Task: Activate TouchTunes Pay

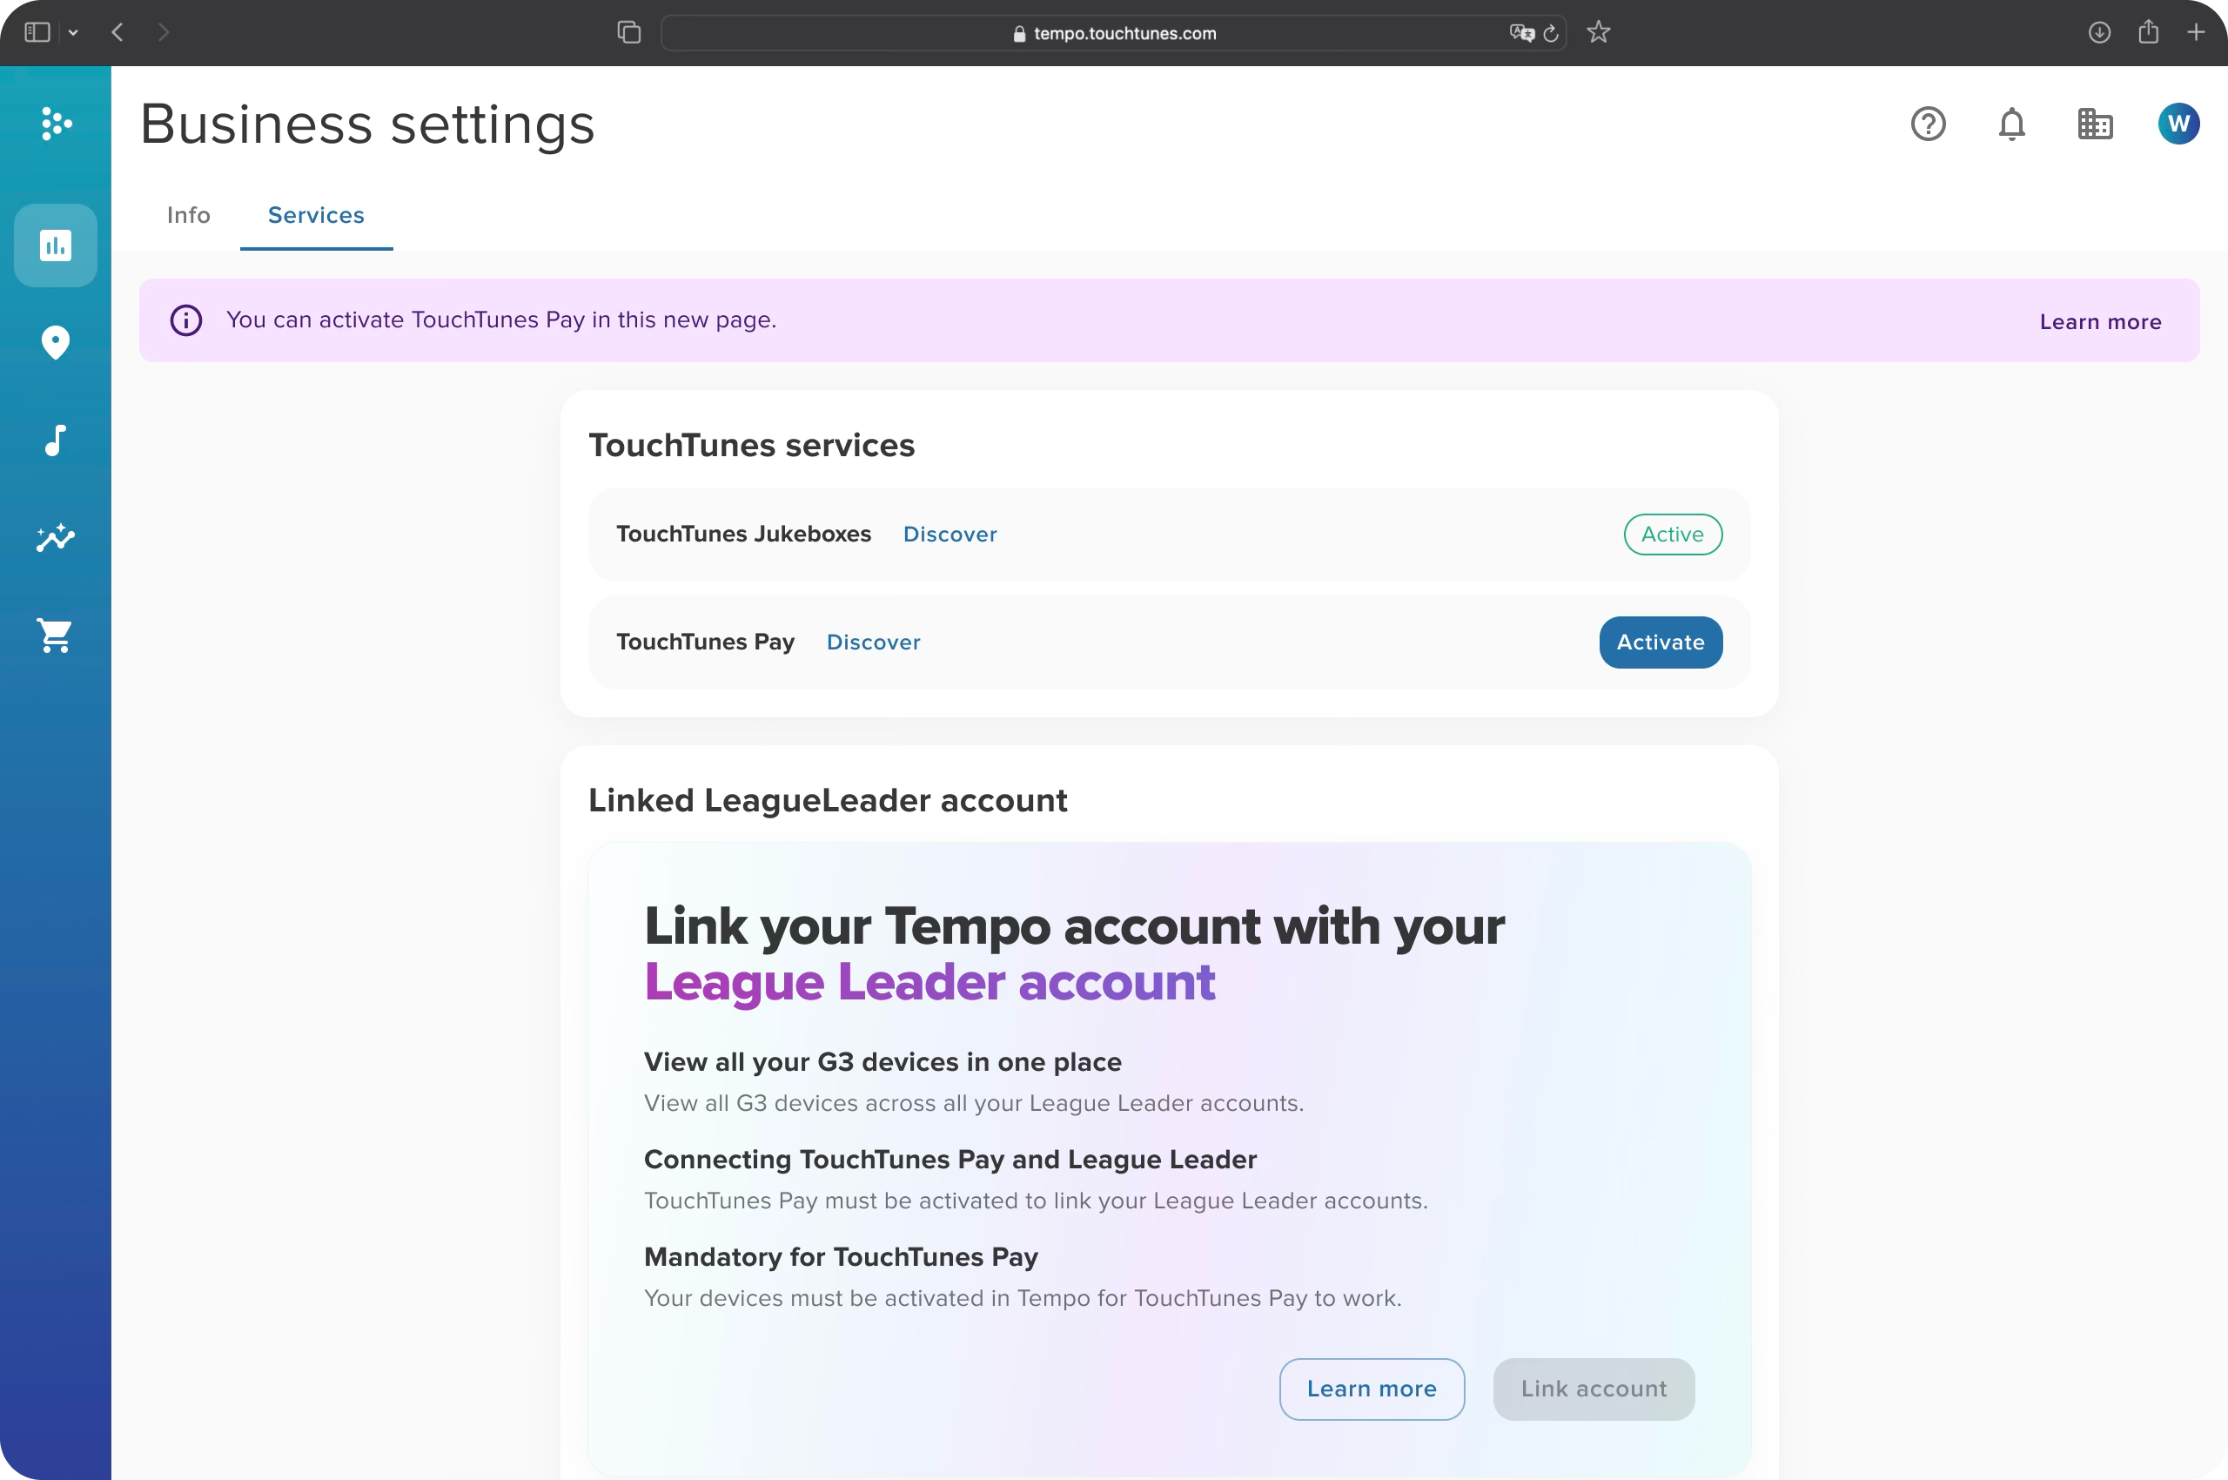Action: pos(1660,642)
